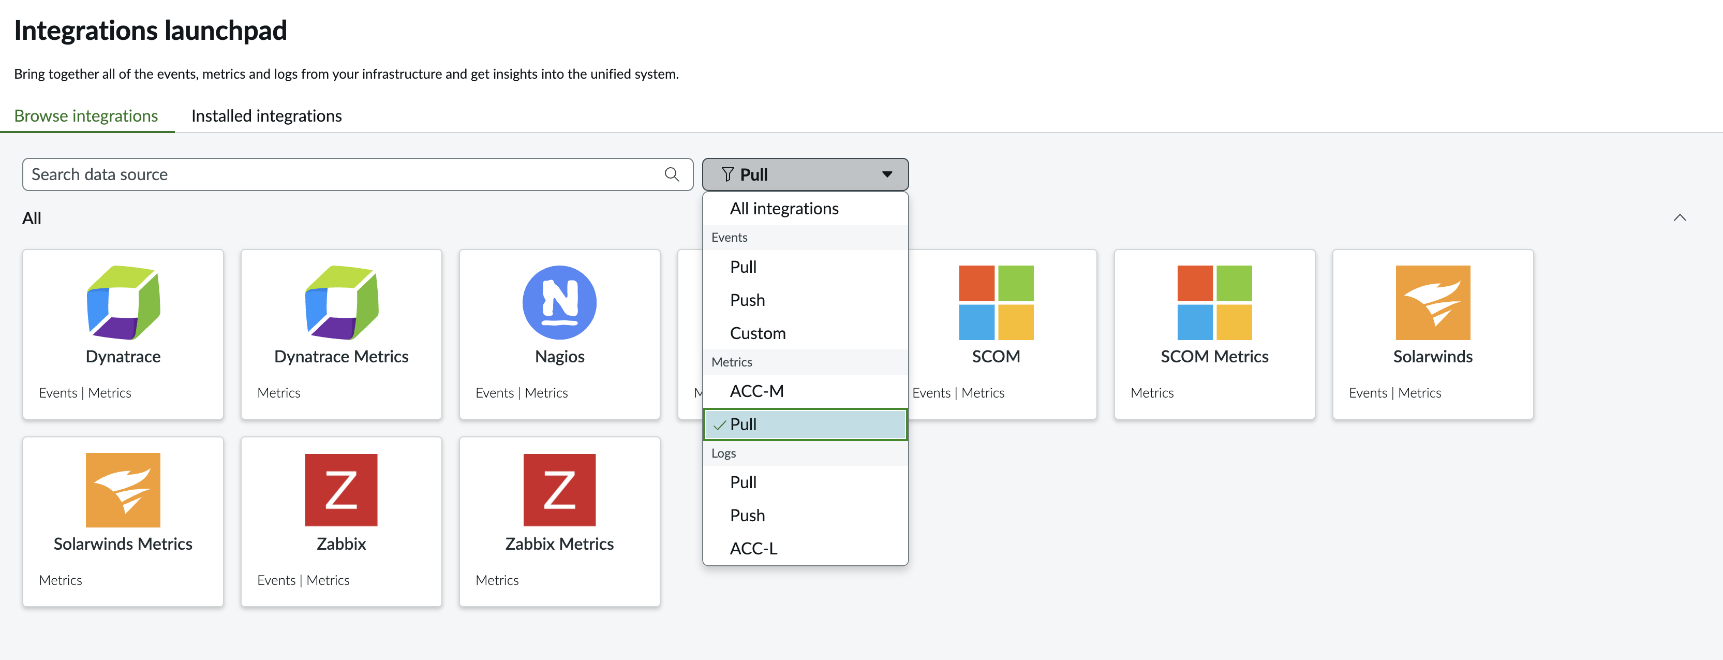Click the Nagios card title
This screenshot has width=1723, height=660.
point(560,357)
